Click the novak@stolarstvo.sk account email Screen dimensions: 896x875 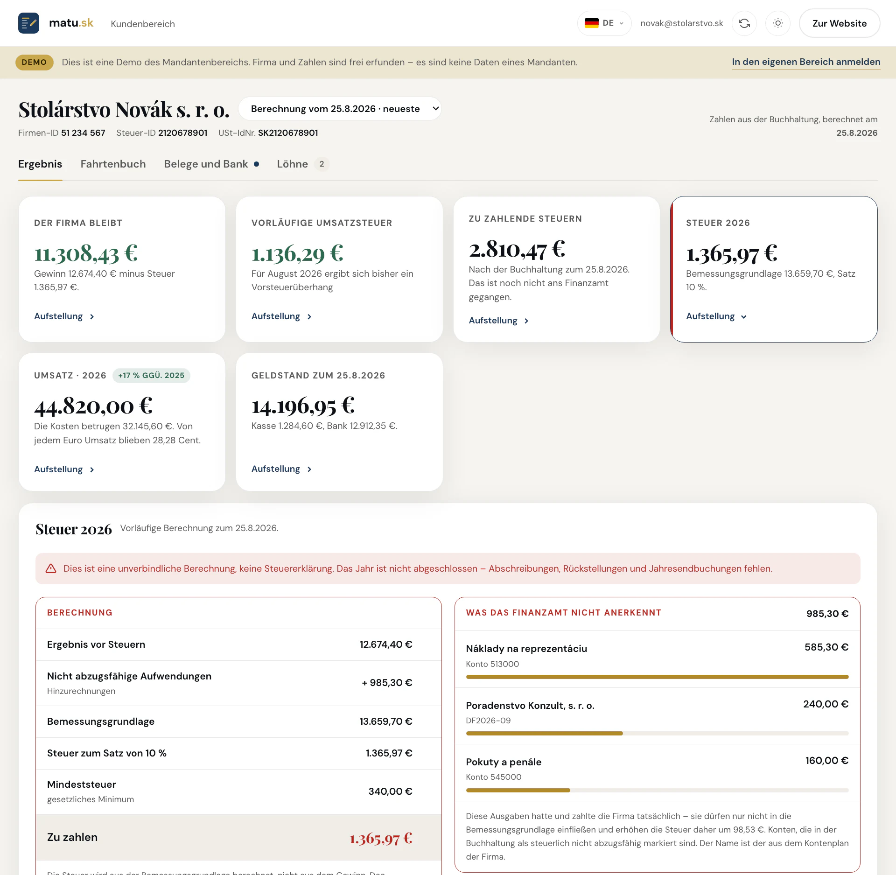pyautogui.click(x=681, y=23)
